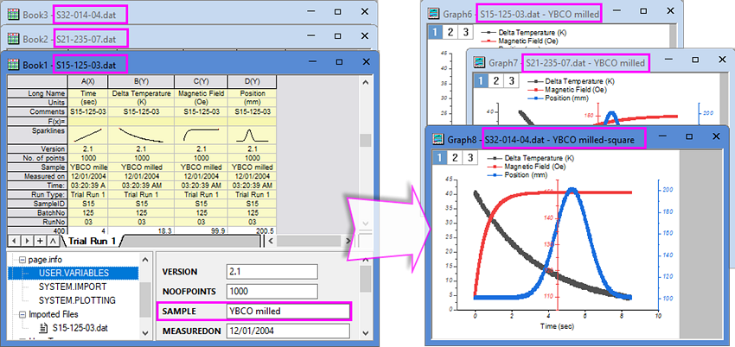Select layer 2 button in Graph8

[x=454, y=157]
